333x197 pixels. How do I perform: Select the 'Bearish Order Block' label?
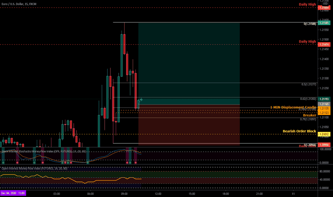(299, 131)
